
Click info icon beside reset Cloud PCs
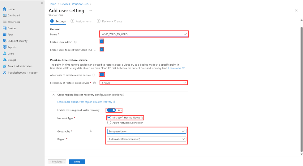click(x=95, y=50)
